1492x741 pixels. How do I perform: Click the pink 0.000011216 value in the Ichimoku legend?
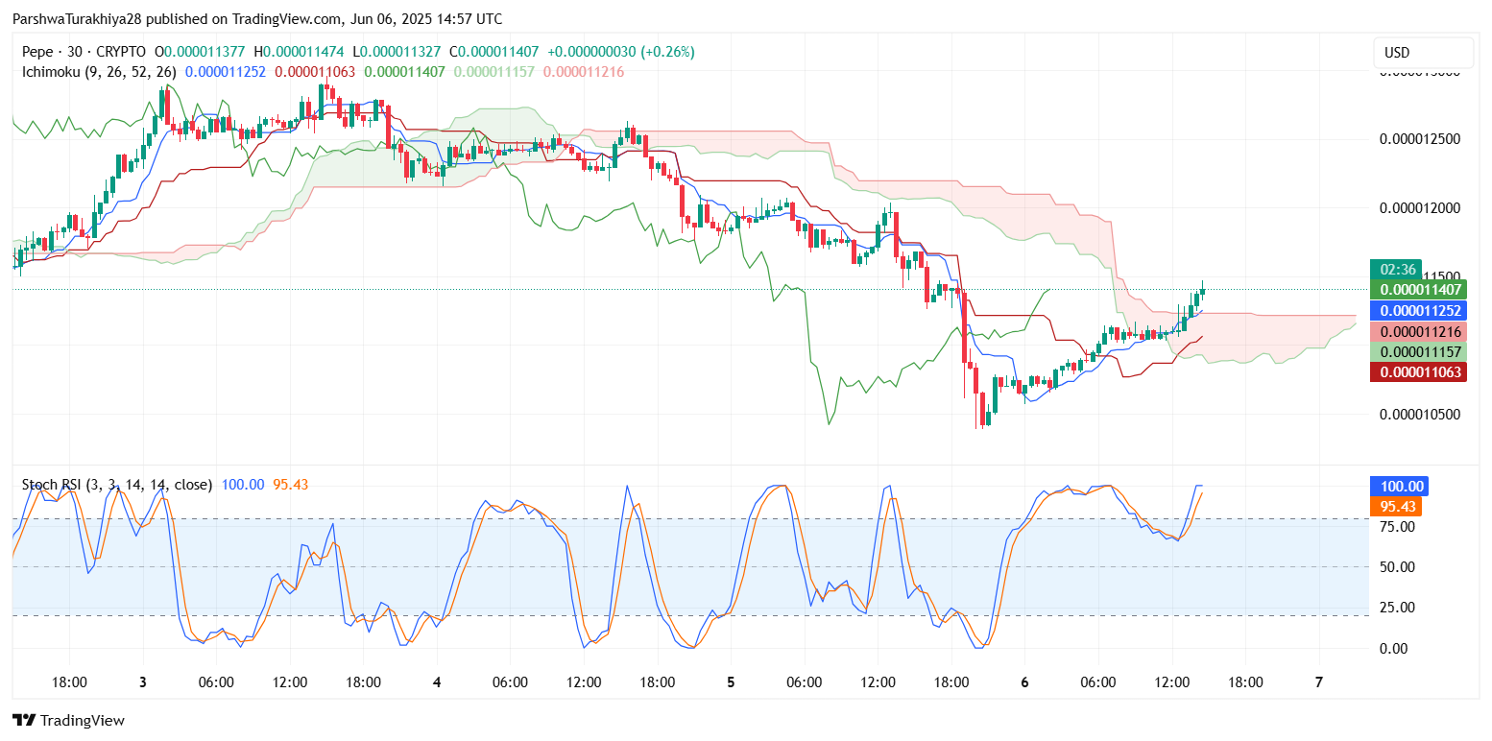click(x=584, y=72)
